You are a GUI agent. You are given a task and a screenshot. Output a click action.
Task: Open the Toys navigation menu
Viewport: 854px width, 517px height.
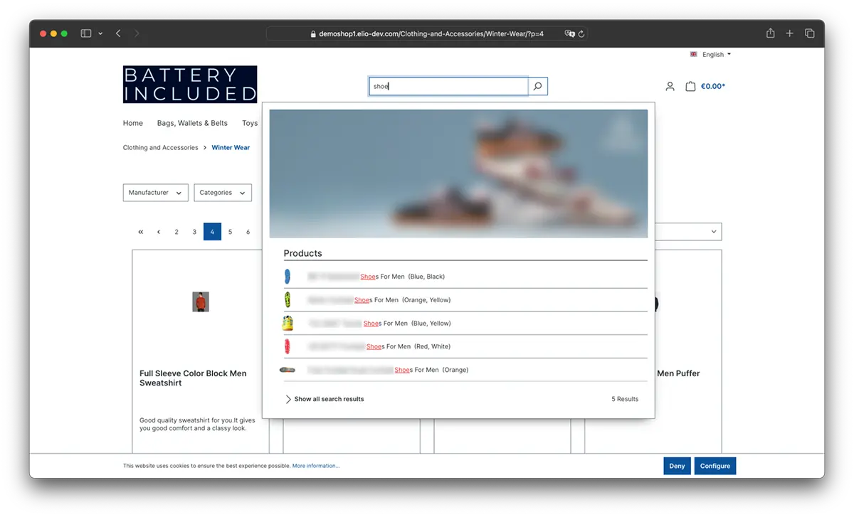point(250,123)
